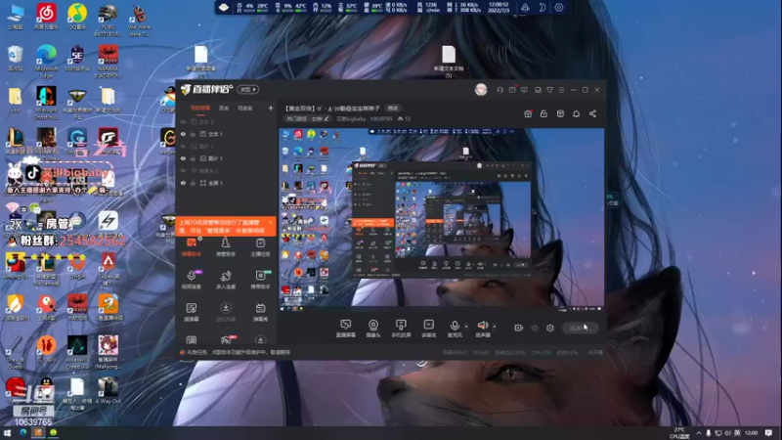
Task: Open the taskbar clock
Action: click(751, 433)
